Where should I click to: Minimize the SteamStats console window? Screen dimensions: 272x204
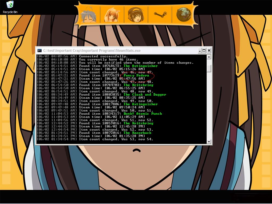tap(200, 50)
